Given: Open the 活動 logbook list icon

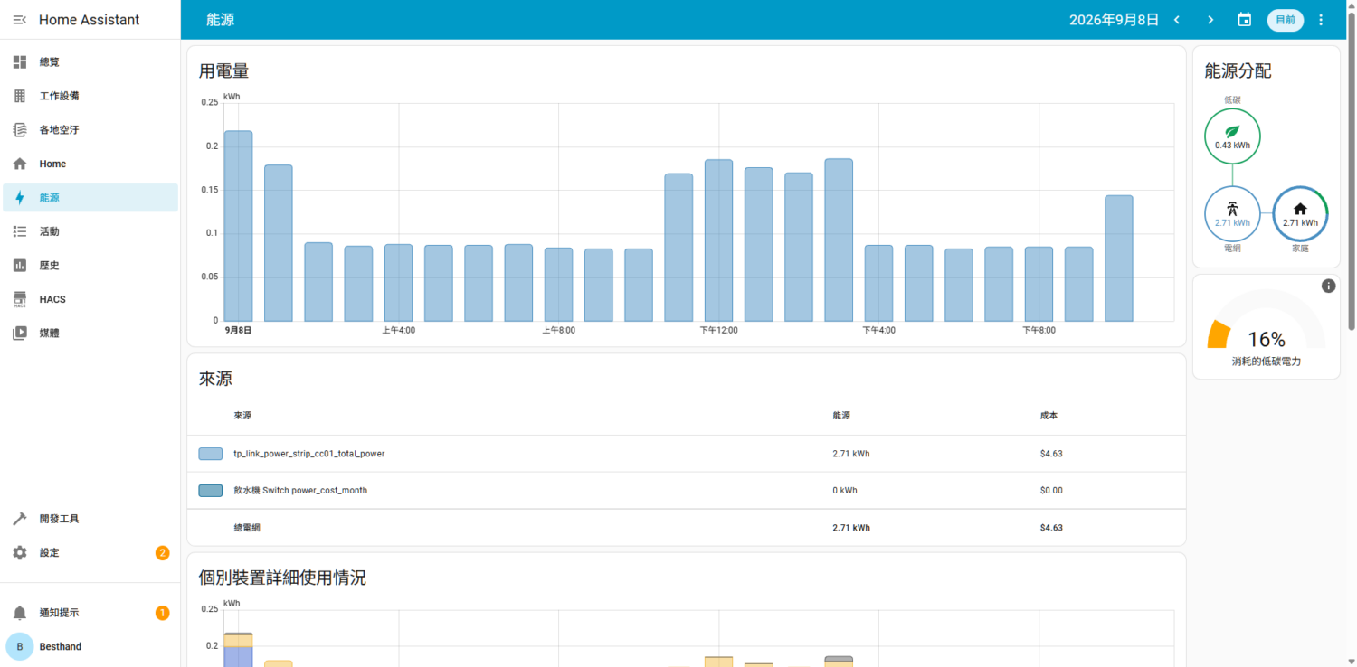Looking at the screenshot, I should point(20,231).
